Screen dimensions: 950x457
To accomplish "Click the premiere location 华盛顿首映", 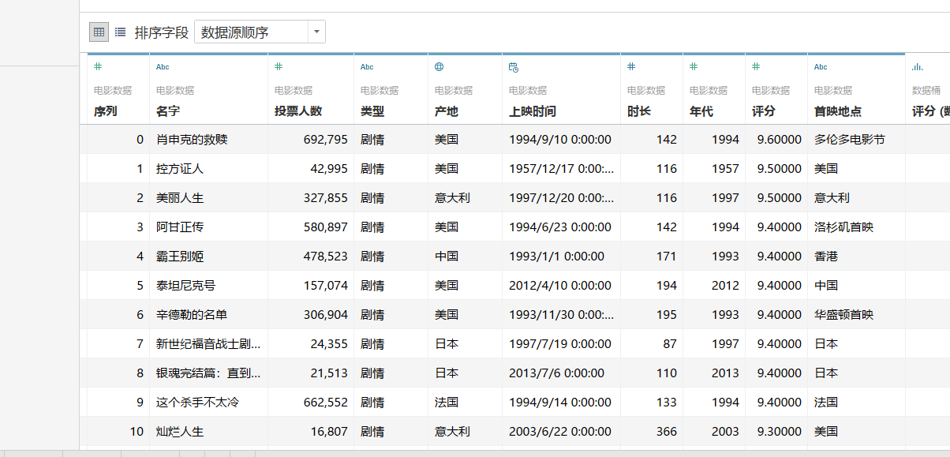I will 843,314.
